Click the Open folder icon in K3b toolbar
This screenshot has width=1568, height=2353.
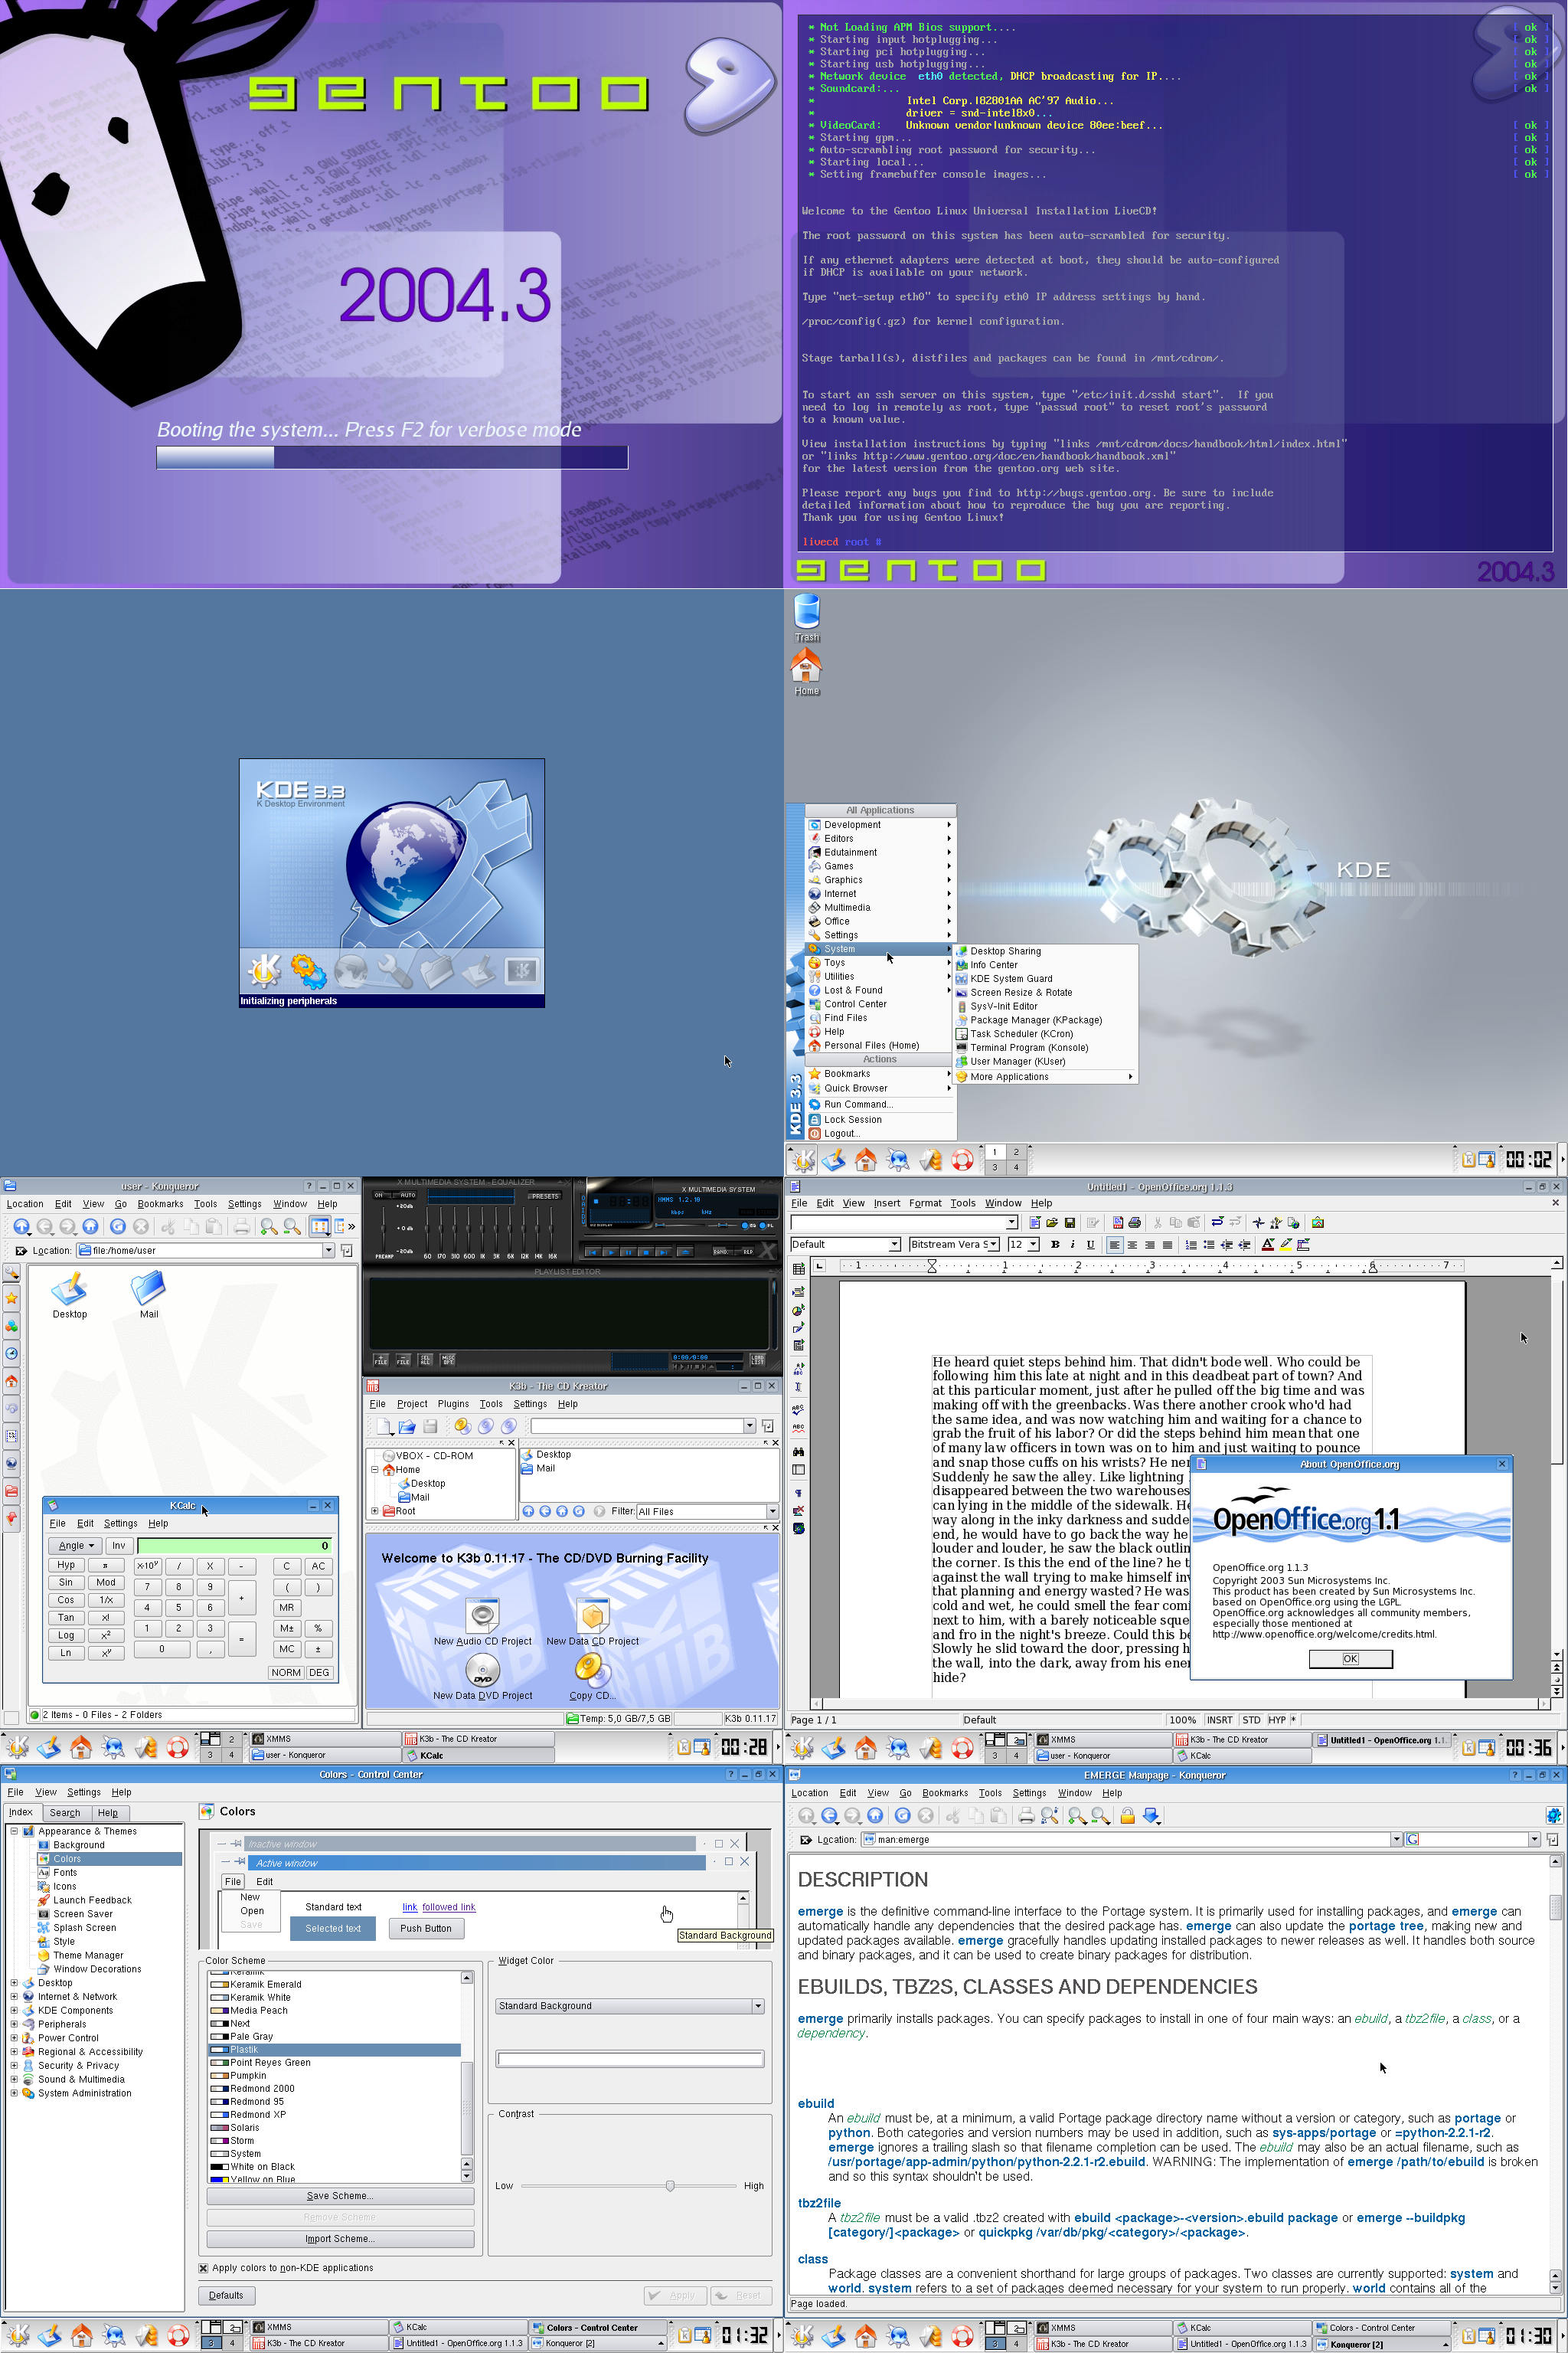point(407,1425)
